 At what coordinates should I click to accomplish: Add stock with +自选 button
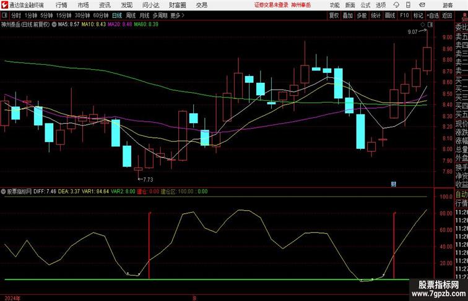pos(433,15)
